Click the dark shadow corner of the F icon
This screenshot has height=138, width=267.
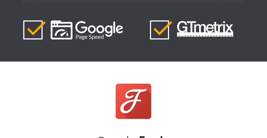tap(145, 113)
